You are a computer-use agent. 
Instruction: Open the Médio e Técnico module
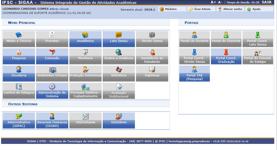pyautogui.click(x=19, y=39)
